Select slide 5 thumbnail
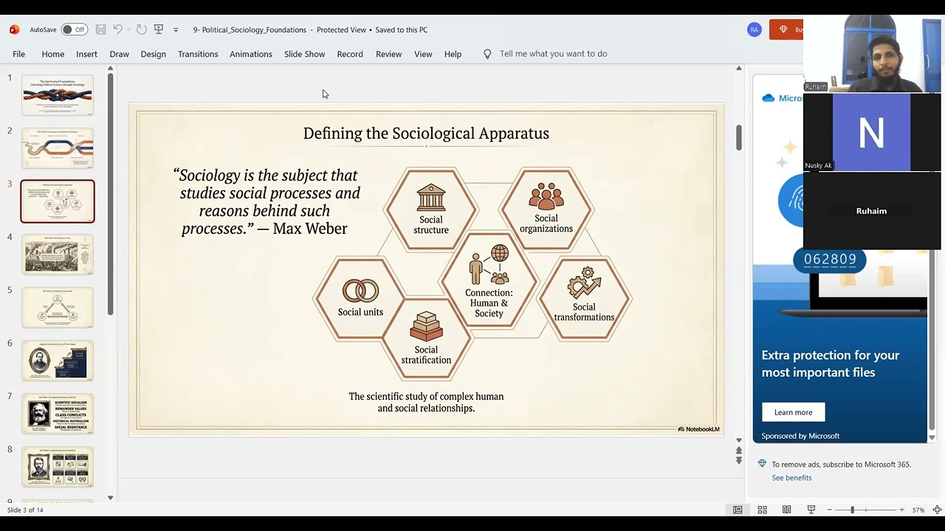This screenshot has height=531, width=945. coord(58,307)
